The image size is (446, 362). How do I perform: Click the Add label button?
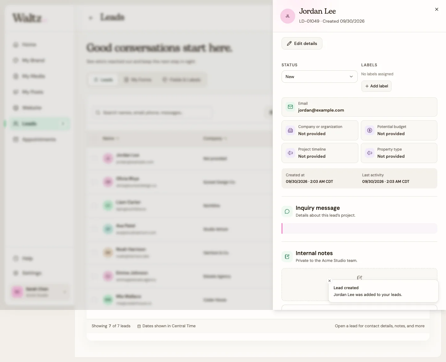[376, 86]
